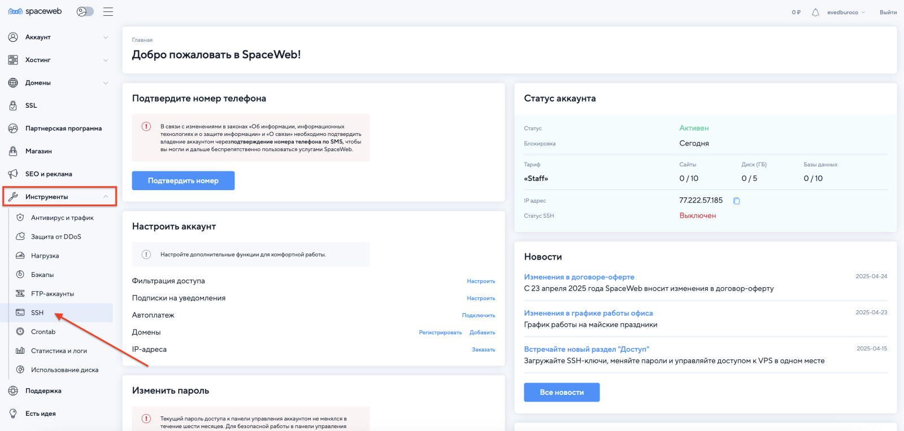Image resolution: width=904 pixels, height=431 pixels.
Task: Click Подключить link for Автоплатеж
Action: tap(479, 315)
